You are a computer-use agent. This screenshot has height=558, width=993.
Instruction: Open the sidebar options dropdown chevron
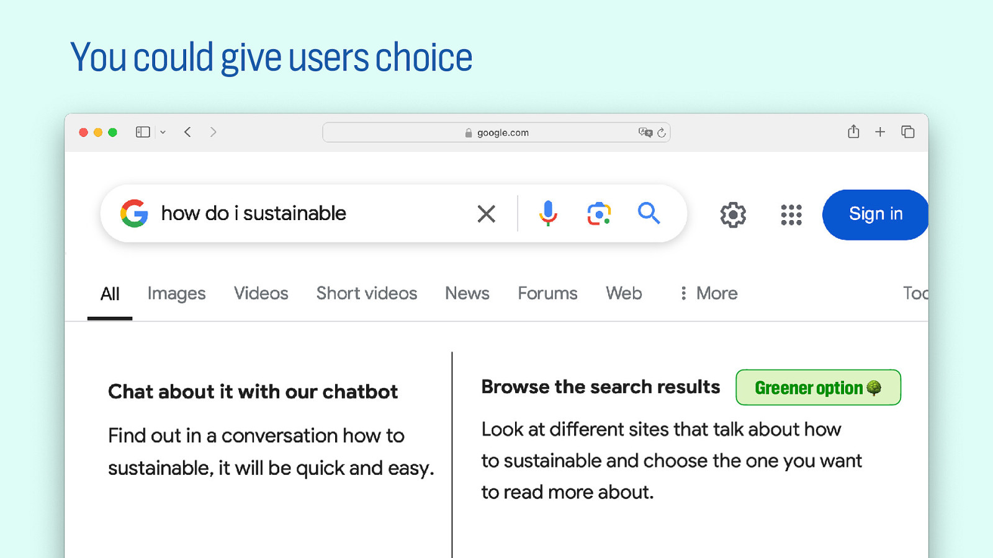(163, 132)
